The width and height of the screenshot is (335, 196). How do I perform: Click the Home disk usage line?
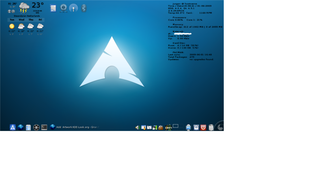point(183,48)
